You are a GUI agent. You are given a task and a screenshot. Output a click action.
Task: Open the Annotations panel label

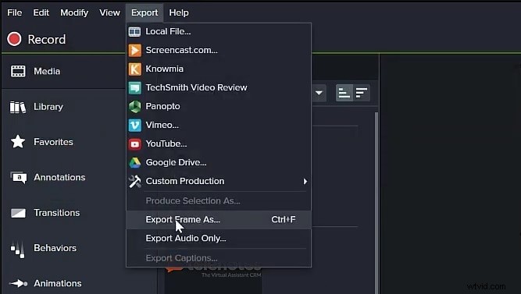[59, 177]
